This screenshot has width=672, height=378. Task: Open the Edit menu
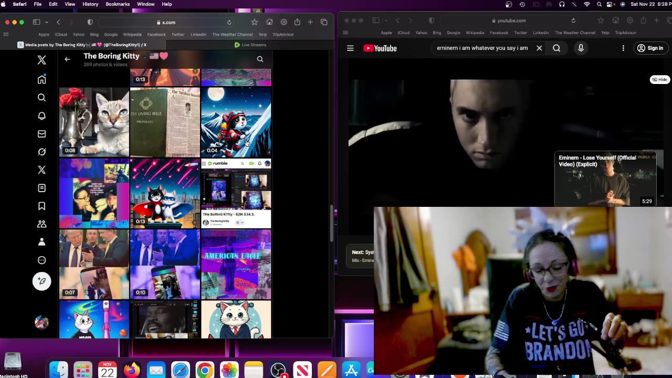tap(53, 4)
